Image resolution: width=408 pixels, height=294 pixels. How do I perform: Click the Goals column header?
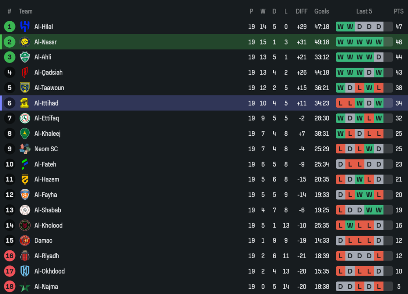pos(322,11)
